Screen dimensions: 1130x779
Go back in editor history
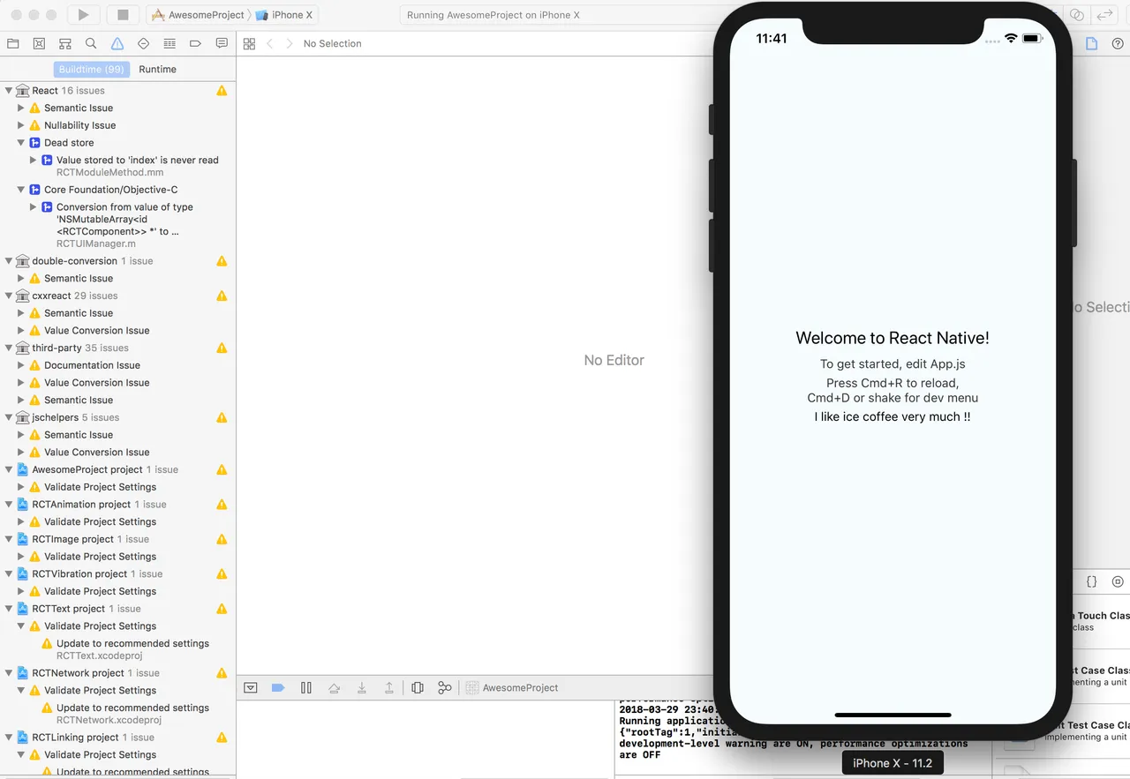[270, 43]
